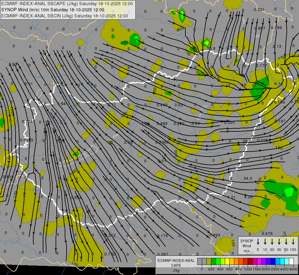
Task: Click the 0.177 value on the map
Action: tap(261, 66)
